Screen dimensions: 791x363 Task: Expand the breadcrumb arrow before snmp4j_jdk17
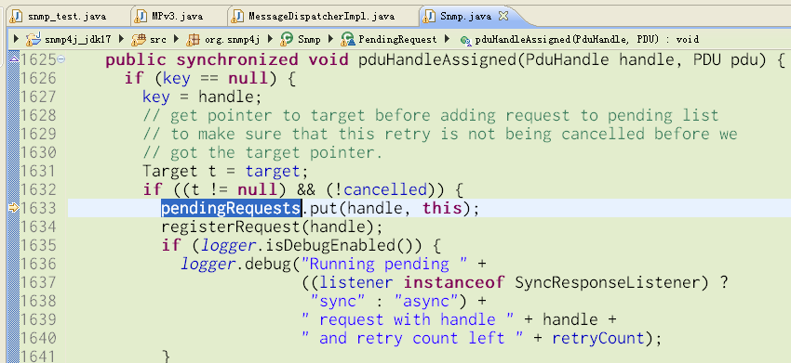pyautogui.click(x=16, y=38)
